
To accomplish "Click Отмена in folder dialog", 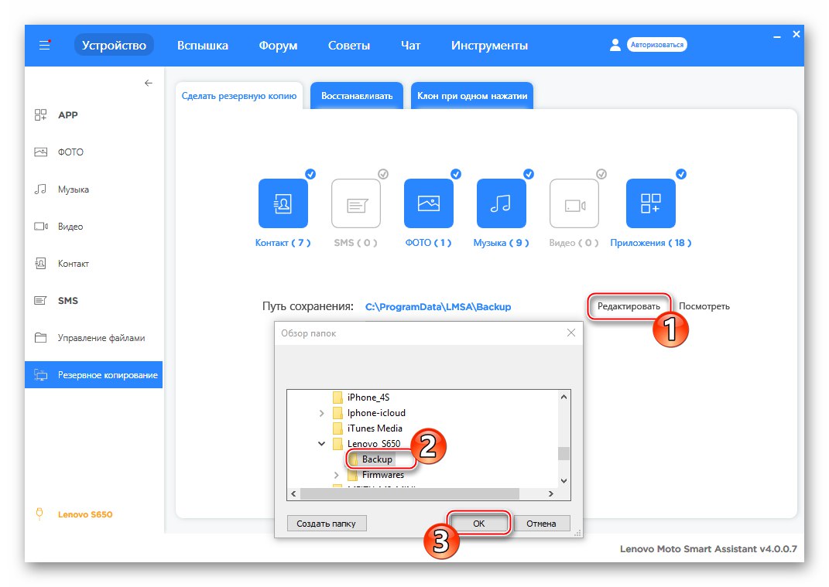I will pos(541,524).
